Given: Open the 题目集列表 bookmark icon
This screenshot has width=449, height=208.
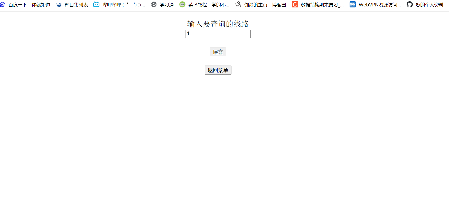Looking at the screenshot, I should [x=59, y=4].
